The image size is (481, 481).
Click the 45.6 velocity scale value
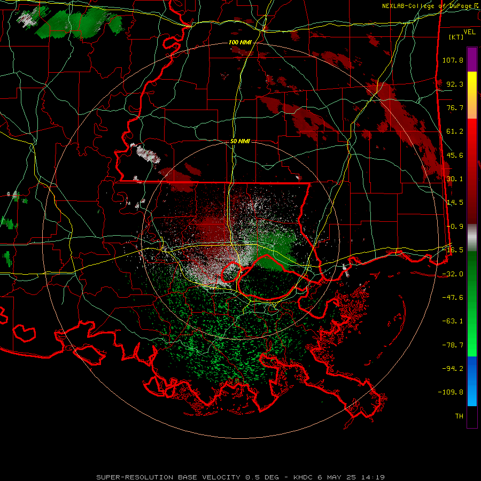pyautogui.click(x=455, y=155)
